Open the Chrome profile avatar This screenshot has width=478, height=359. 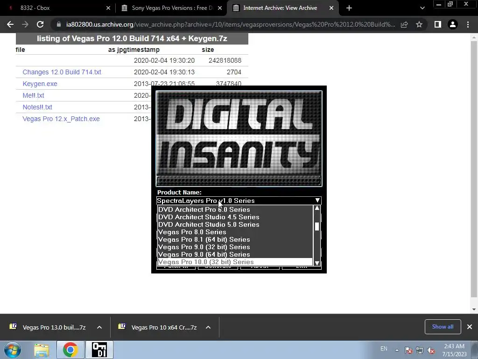tap(453, 24)
